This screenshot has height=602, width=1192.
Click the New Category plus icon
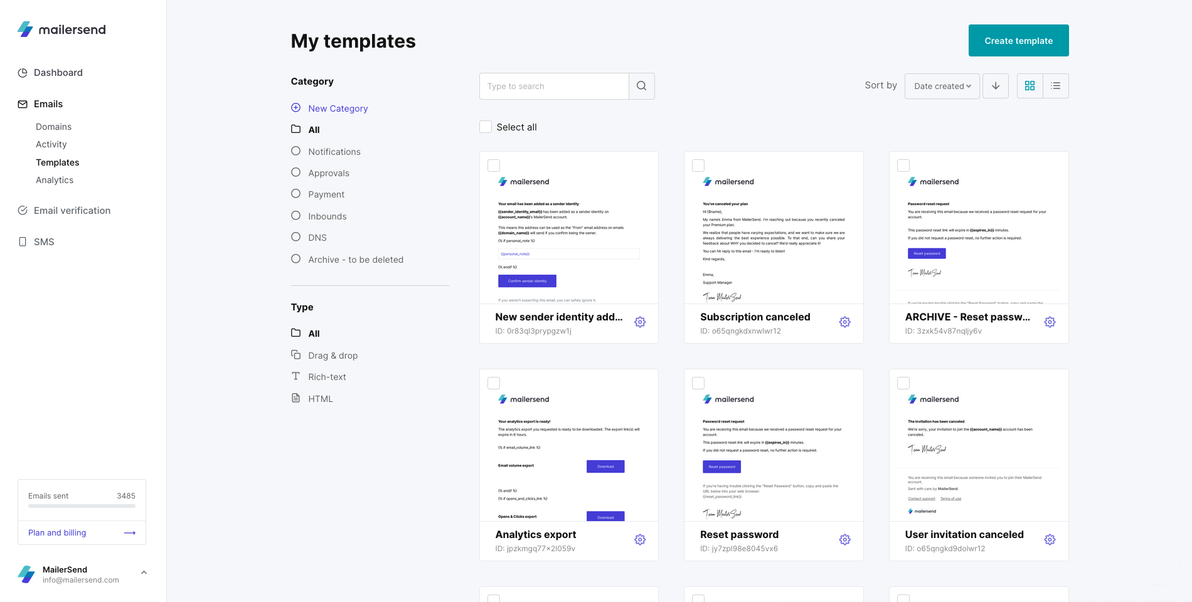tap(295, 108)
